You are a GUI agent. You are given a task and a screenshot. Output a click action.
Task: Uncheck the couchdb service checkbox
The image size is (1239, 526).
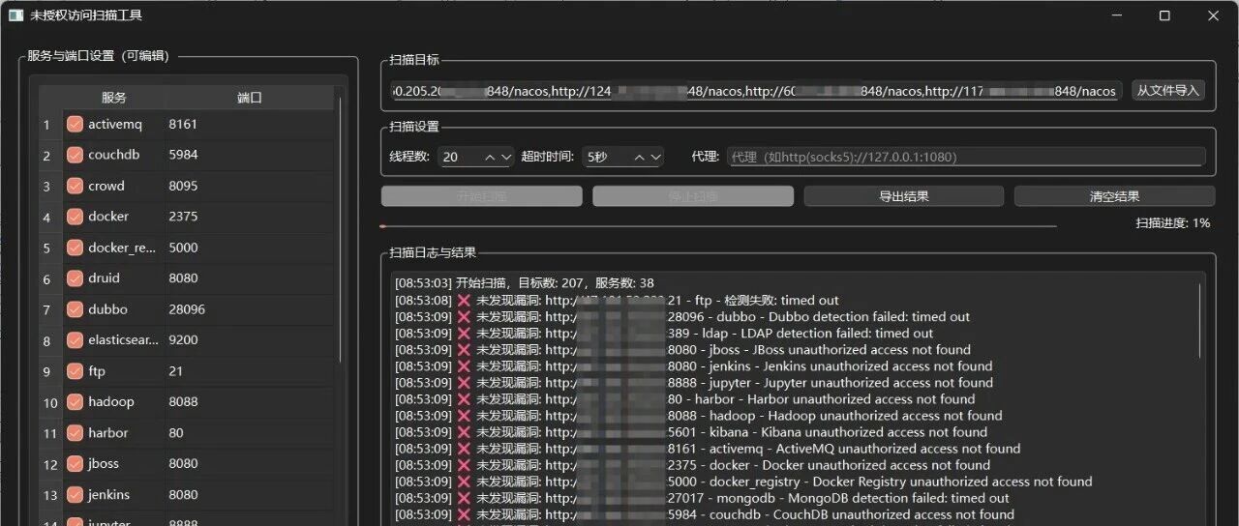tap(75, 155)
